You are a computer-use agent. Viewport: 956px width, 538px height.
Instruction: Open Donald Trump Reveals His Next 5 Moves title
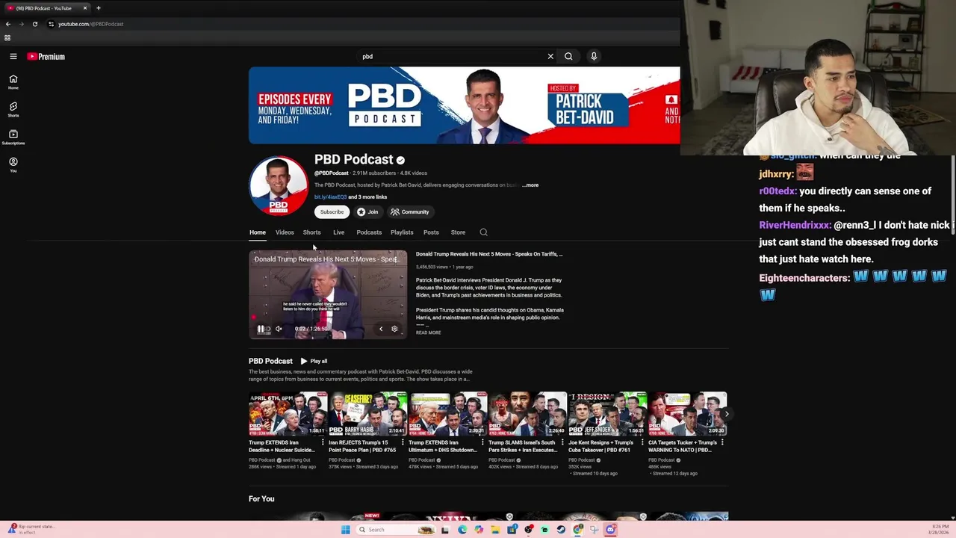(x=489, y=254)
